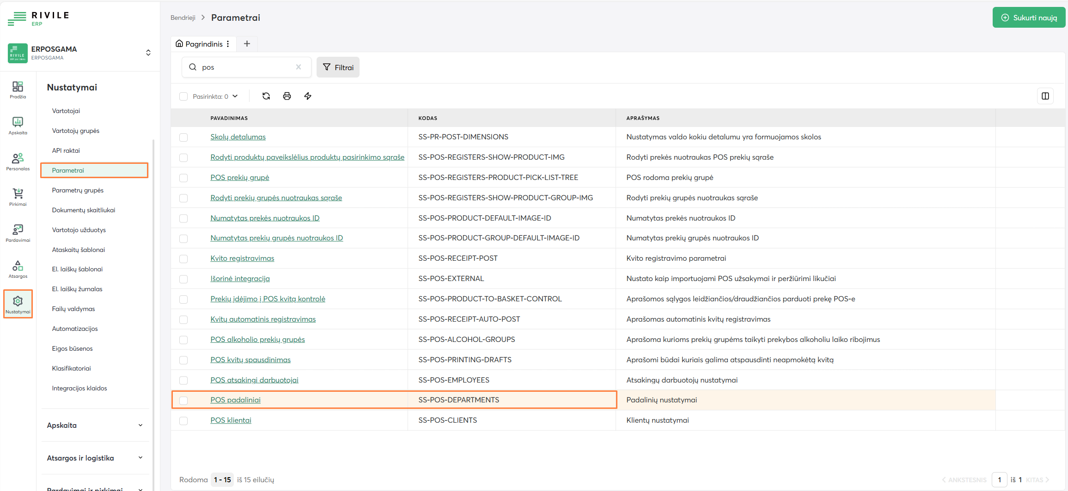Viewport: 1068px width, 491px height.
Task: Click into the search input field
Action: pos(246,67)
